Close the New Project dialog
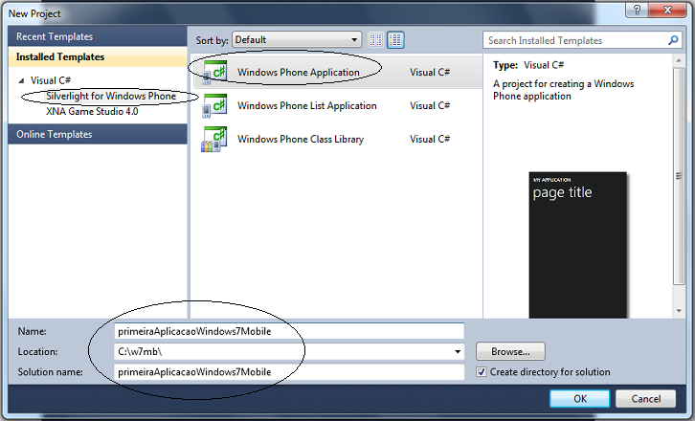The image size is (695, 421). point(667,10)
